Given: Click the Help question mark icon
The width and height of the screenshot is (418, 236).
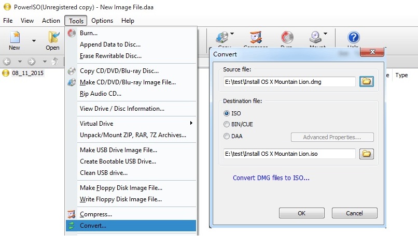Looking at the screenshot, I should coord(354,37).
